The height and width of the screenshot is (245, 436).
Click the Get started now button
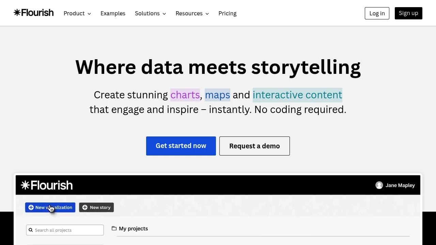click(181, 146)
